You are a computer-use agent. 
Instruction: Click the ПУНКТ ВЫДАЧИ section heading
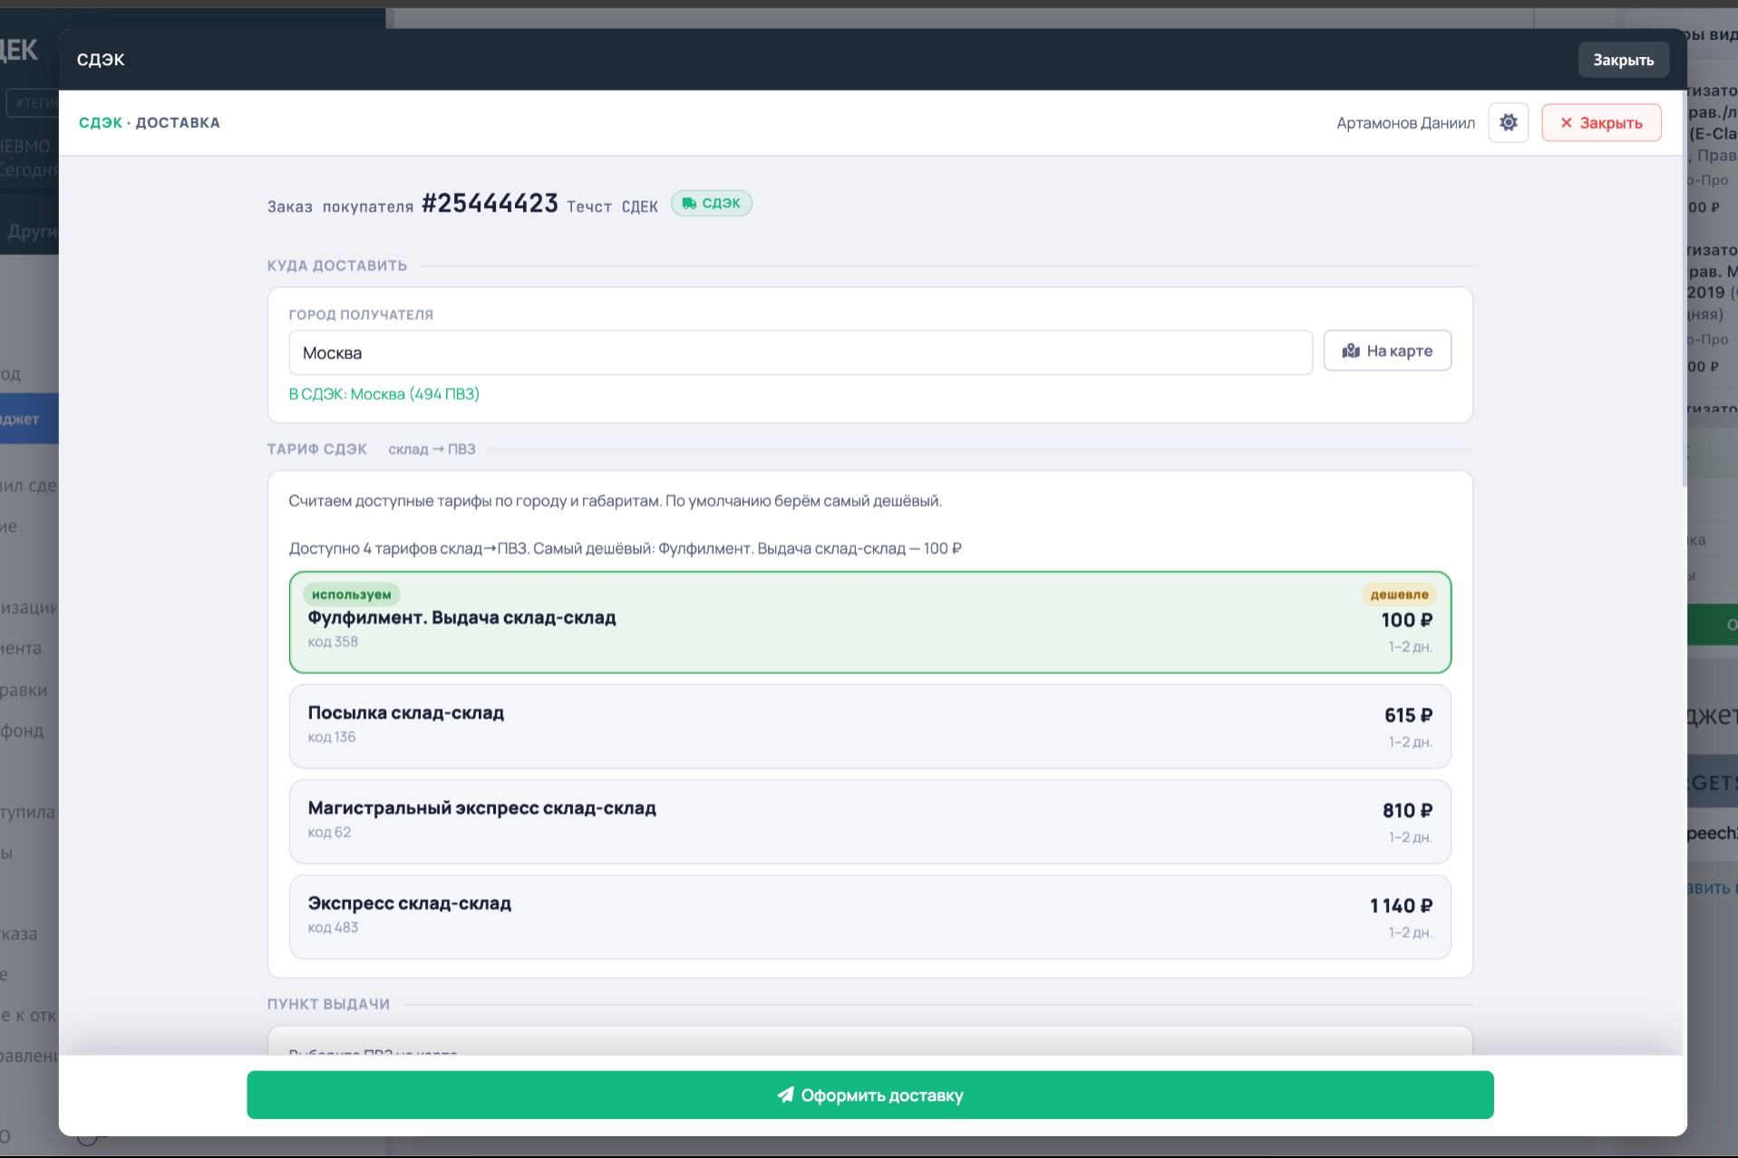328,1004
